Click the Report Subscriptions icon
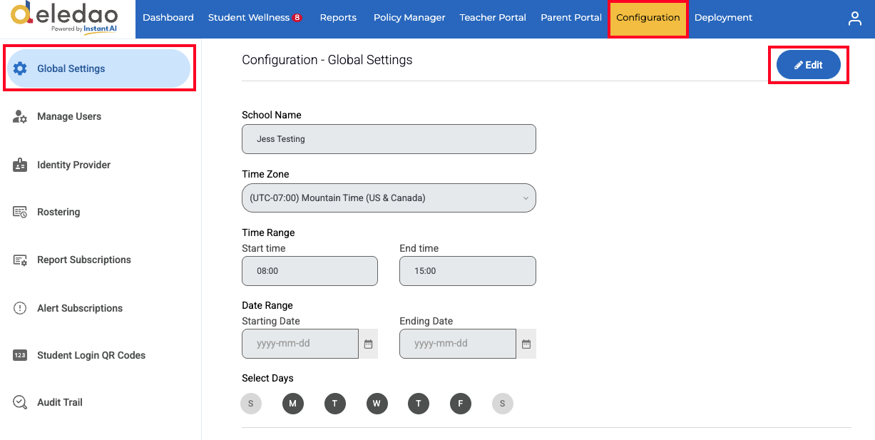The height and width of the screenshot is (440, 875). (x=20, y=260)
